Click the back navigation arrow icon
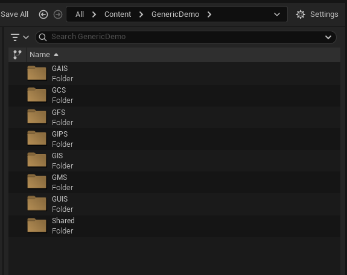This screenshot has height=275, width=347. [x=43, y=14]
